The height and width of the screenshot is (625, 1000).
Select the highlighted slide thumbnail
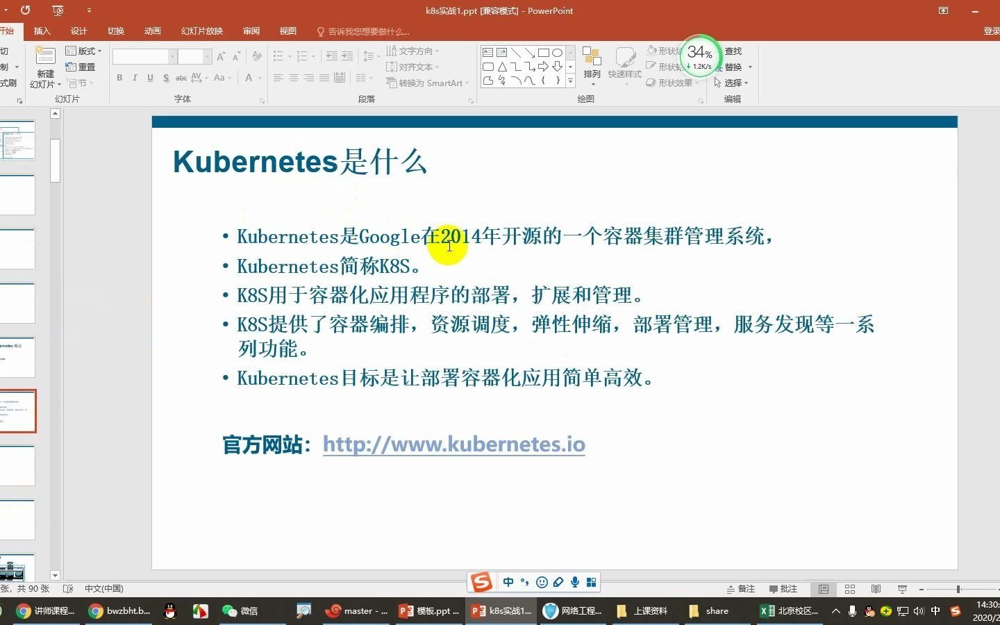(18, 411)
